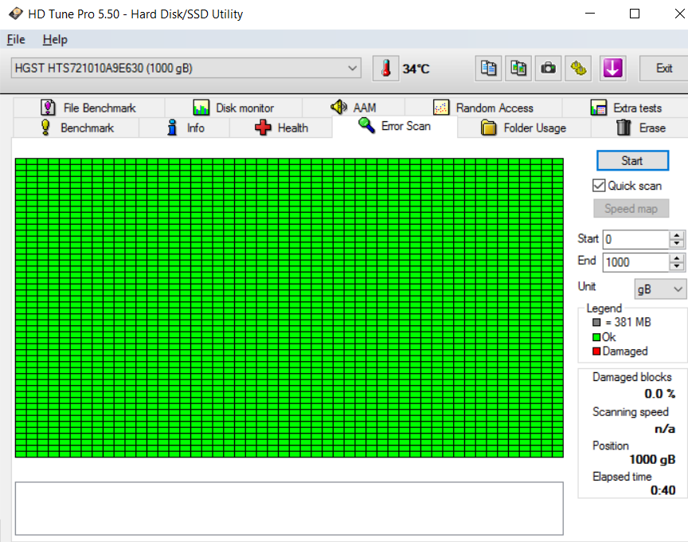Click the empty scan log box
The image size is (688, 542).
(289, 509)
